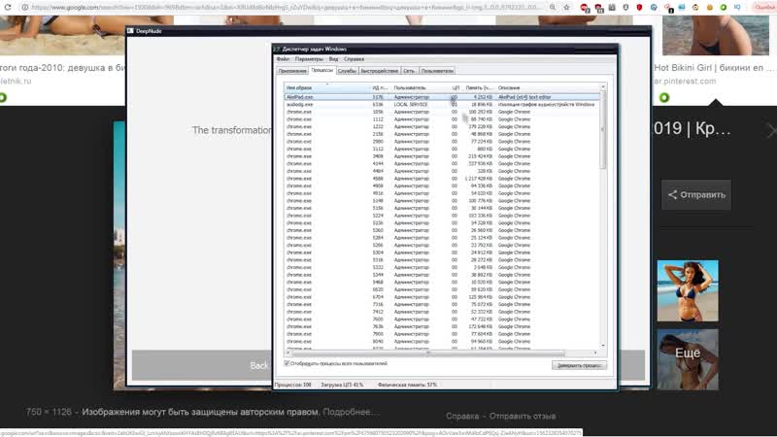Open the Файл menu in Task Manager
This screenshot has width=777, height=437.
click(283, 59)
